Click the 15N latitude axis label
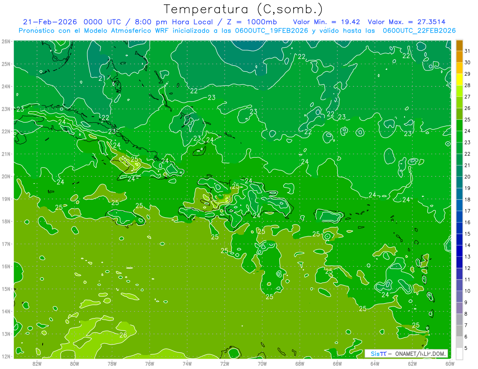This screenshot has width=478, height=369. pos(6,289)
